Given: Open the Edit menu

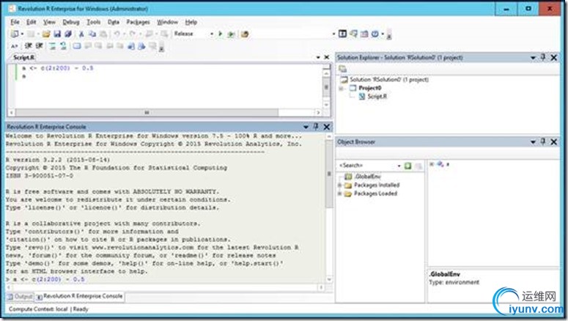Looking at the screenshot, I should point(32,22).
